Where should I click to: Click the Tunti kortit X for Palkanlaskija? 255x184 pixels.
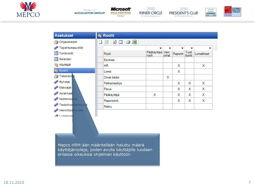(x=190, y=83)
